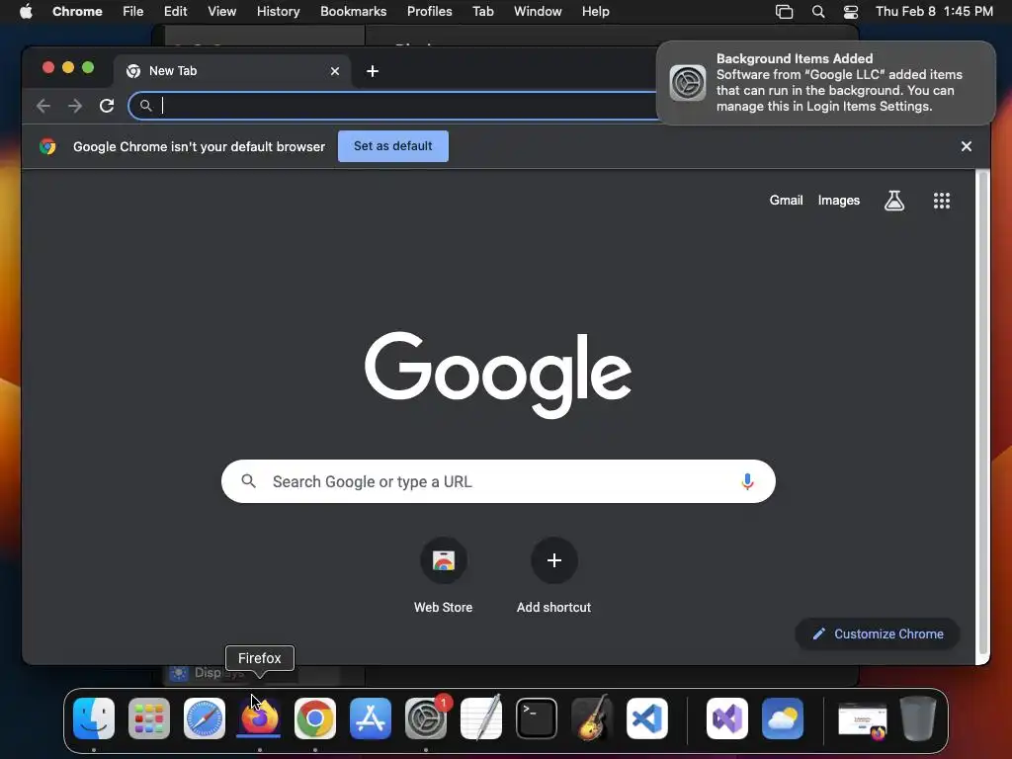Click the page's vertical scrollbar

pos(983,413)
